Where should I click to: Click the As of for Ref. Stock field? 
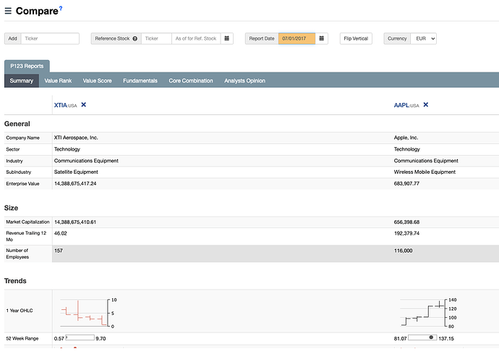196,38
